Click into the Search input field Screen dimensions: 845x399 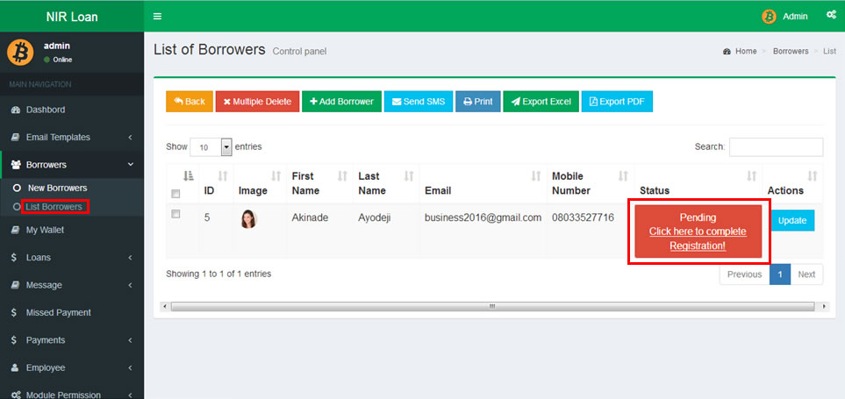[776, 147]
